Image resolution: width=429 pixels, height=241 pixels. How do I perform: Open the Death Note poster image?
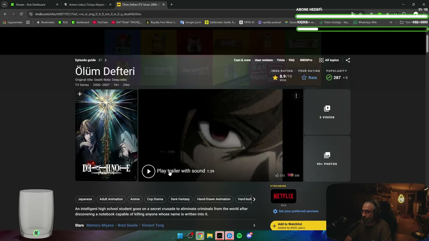tap(106, 135)
